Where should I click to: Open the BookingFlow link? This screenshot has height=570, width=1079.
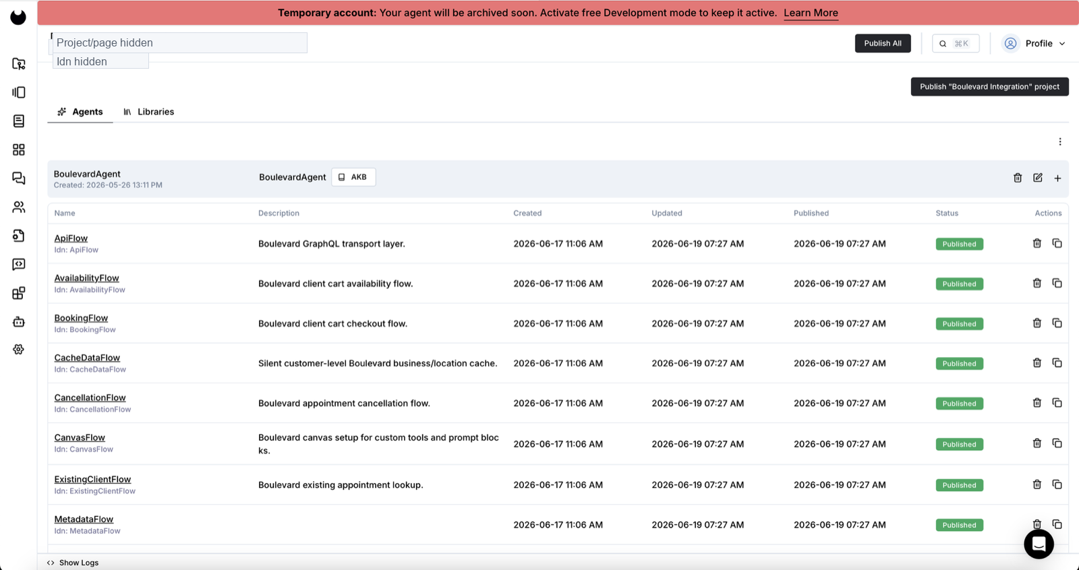[81, 318]
